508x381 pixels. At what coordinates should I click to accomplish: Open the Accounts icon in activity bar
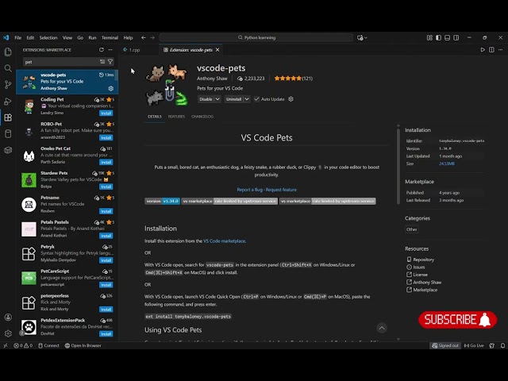(8, 317)
